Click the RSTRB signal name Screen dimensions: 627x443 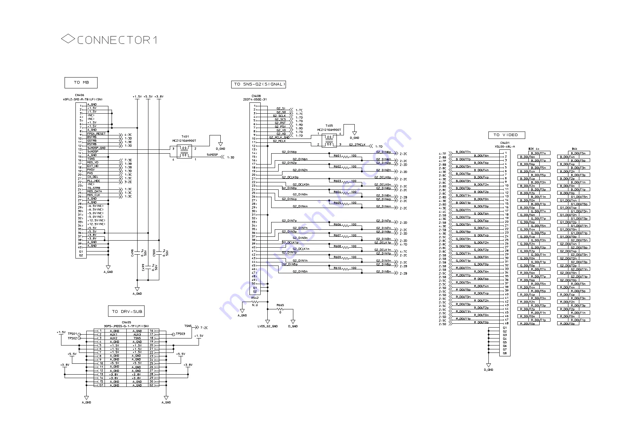pyautogui.click(x=92, y=144)
